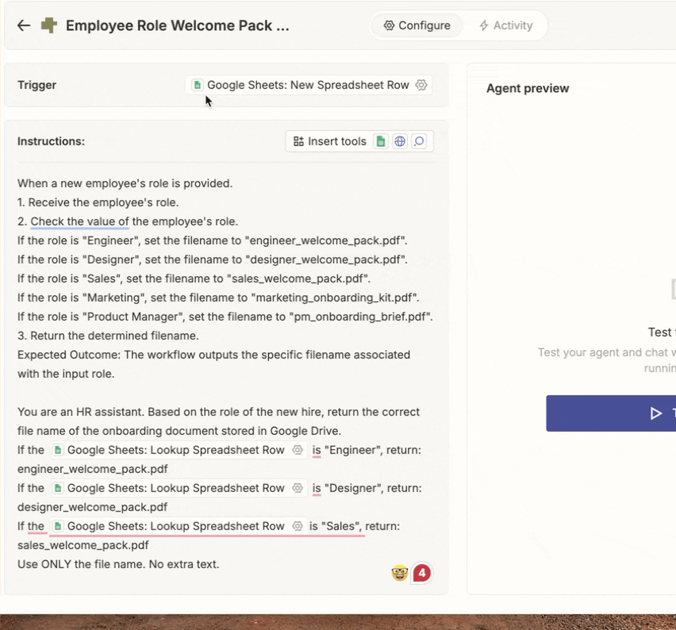The image size is (676, 630).
Task: Click the unquoted 'designer_welcome_pack.pdf' return line
Action: (x=92, y=508)
